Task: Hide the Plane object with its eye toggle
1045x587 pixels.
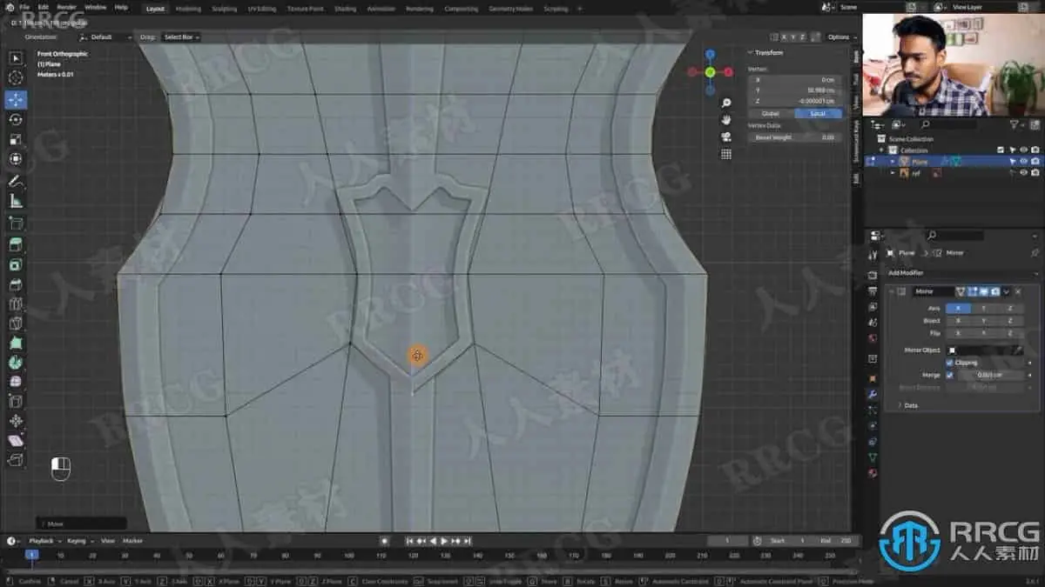Action: click(1024, 160)
